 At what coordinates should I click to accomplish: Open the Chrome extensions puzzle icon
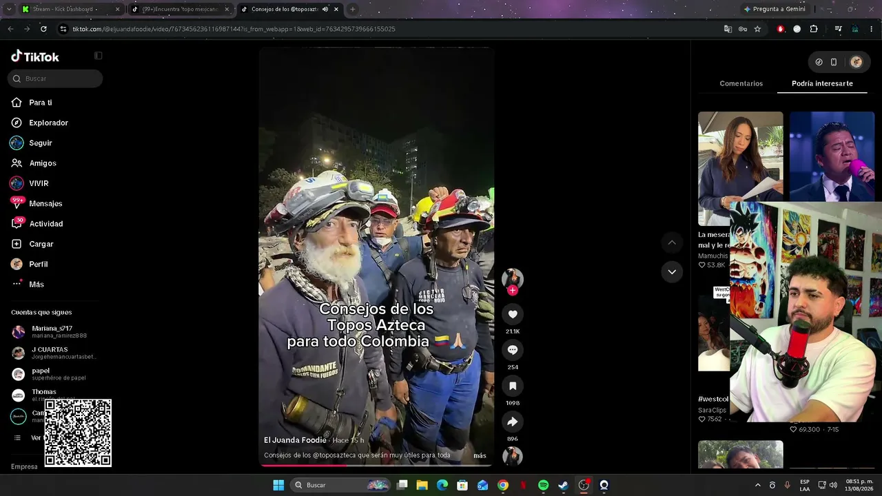[814, 29]
